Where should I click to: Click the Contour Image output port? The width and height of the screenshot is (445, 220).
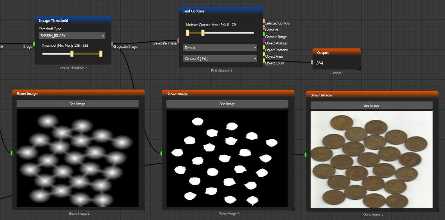(264, 34)
